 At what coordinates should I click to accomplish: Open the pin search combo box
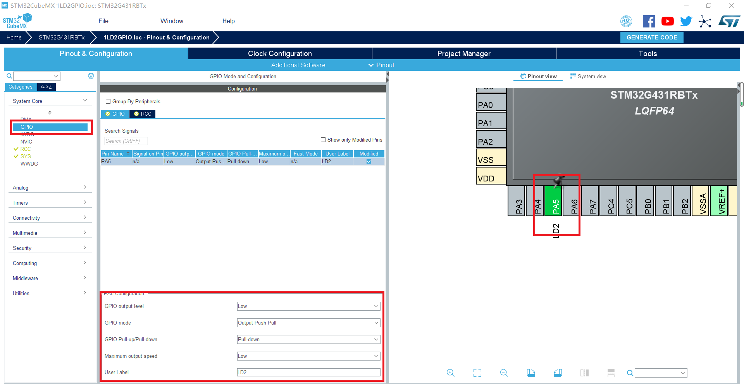(661, 373)
